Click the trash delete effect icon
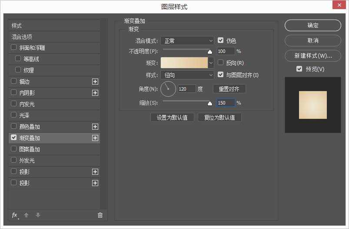 click(100, 215)
